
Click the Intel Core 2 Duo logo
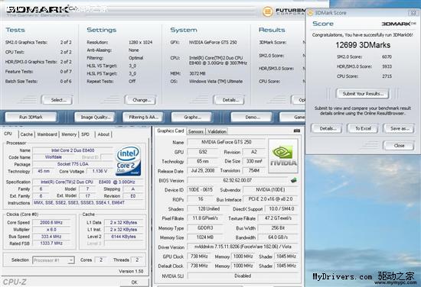[129, 160]
